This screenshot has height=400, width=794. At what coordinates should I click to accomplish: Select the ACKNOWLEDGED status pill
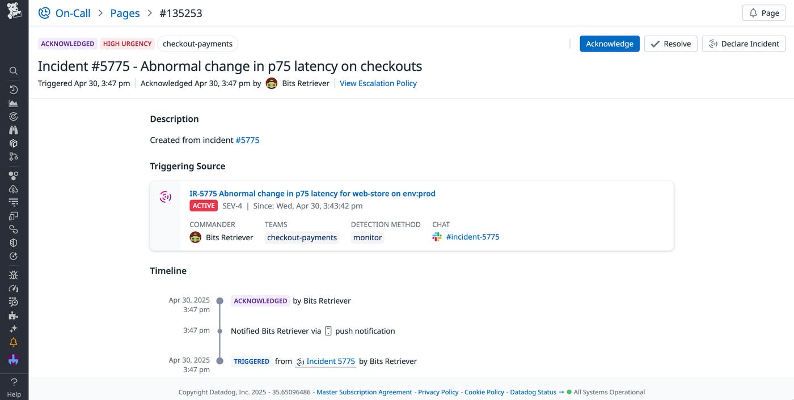(67, 43)
